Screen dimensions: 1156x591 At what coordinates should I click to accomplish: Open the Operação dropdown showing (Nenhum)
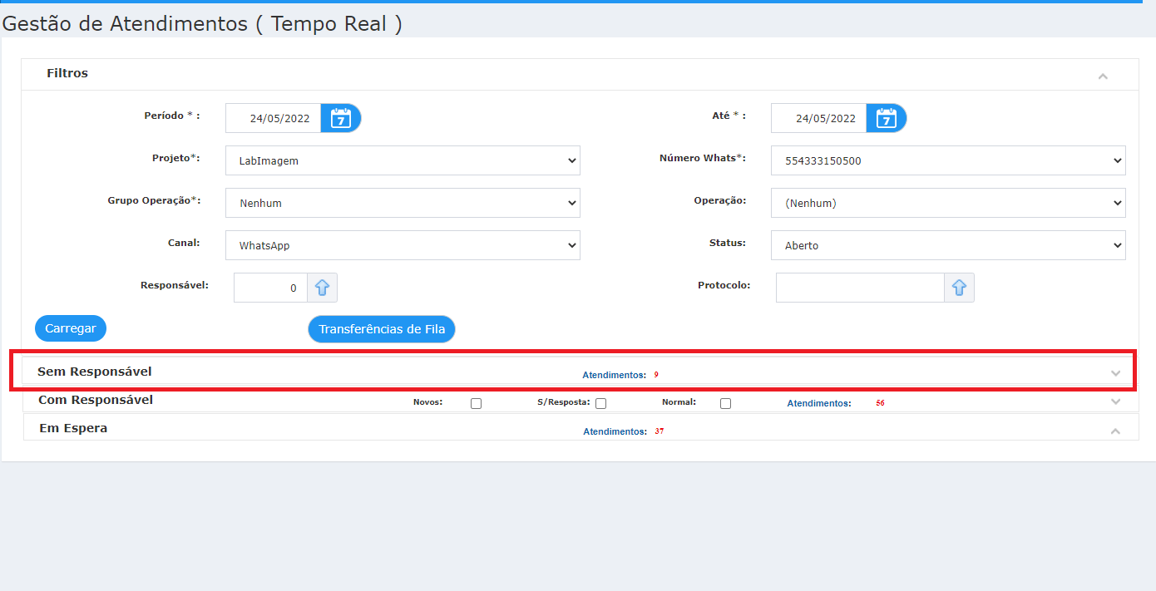pos(948,203)
